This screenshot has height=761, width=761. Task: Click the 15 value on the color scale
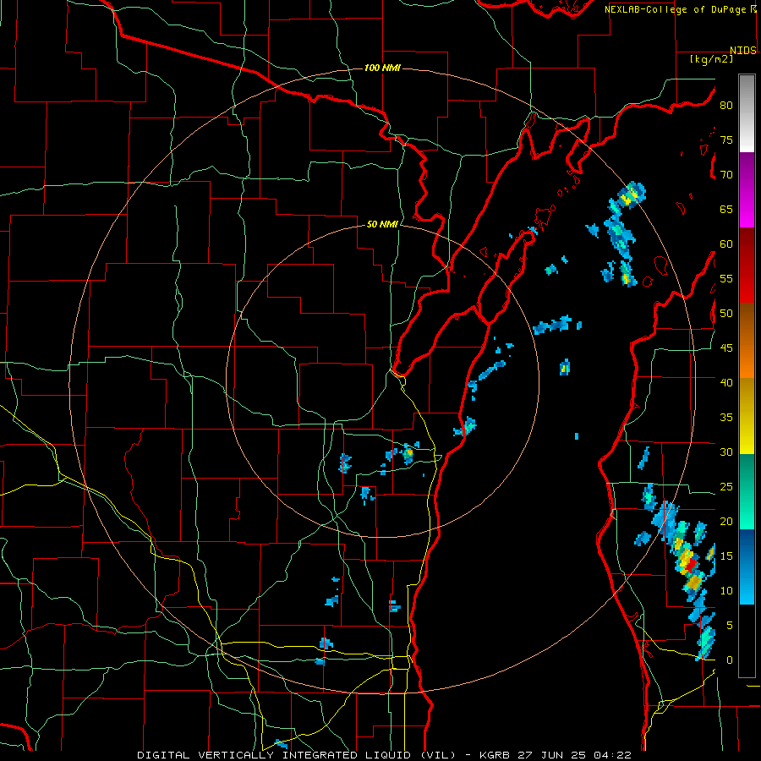726,556
